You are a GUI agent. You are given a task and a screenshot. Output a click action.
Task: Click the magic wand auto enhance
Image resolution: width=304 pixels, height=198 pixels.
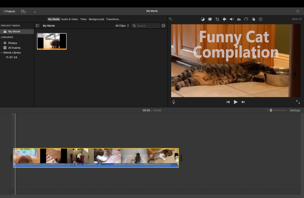pos(170,19)
